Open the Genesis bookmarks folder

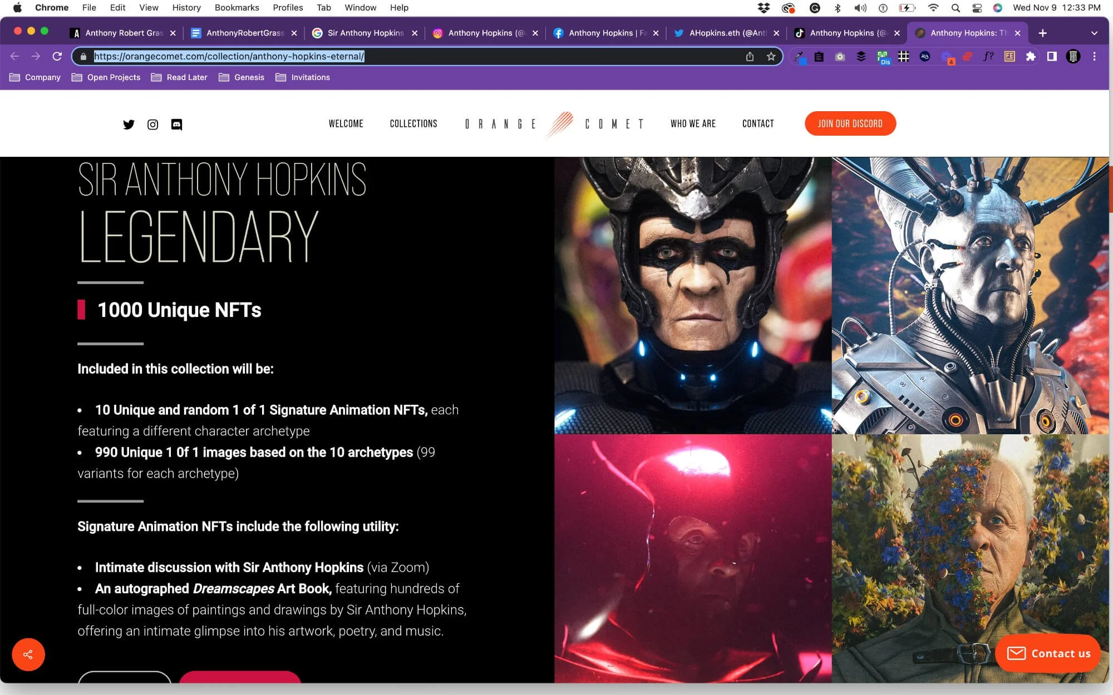click(242, 77)
